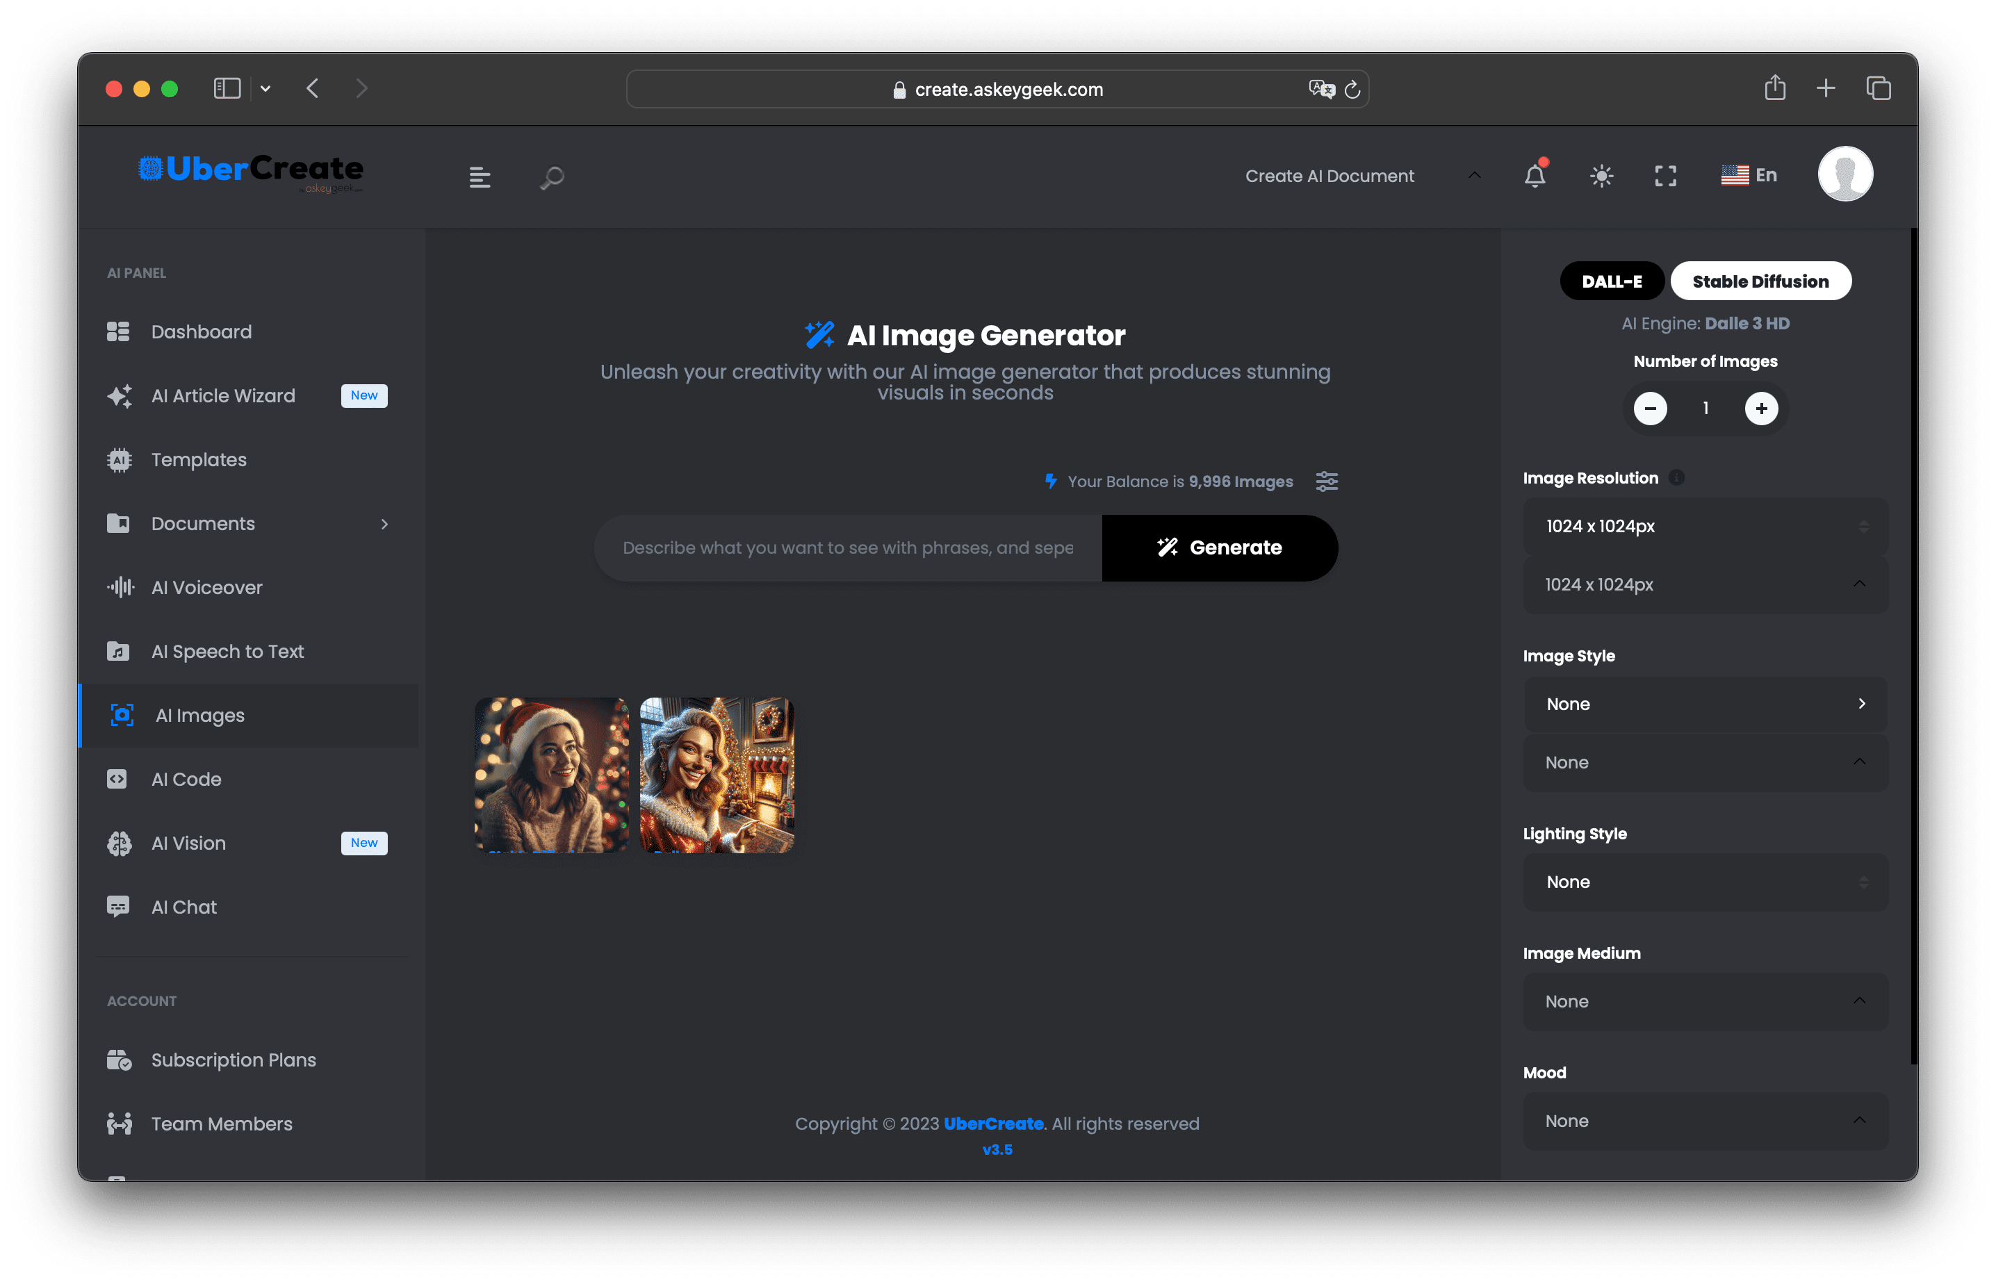The height and width of the screenshot is (1284, 1996).
Task: Go to the Templates page
Action: (x=199, y=459)
